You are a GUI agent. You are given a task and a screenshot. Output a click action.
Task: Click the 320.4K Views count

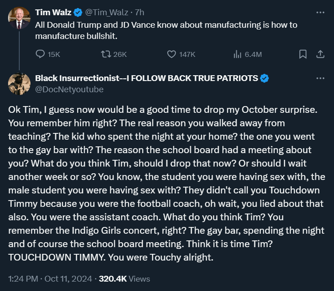point(124,278)
